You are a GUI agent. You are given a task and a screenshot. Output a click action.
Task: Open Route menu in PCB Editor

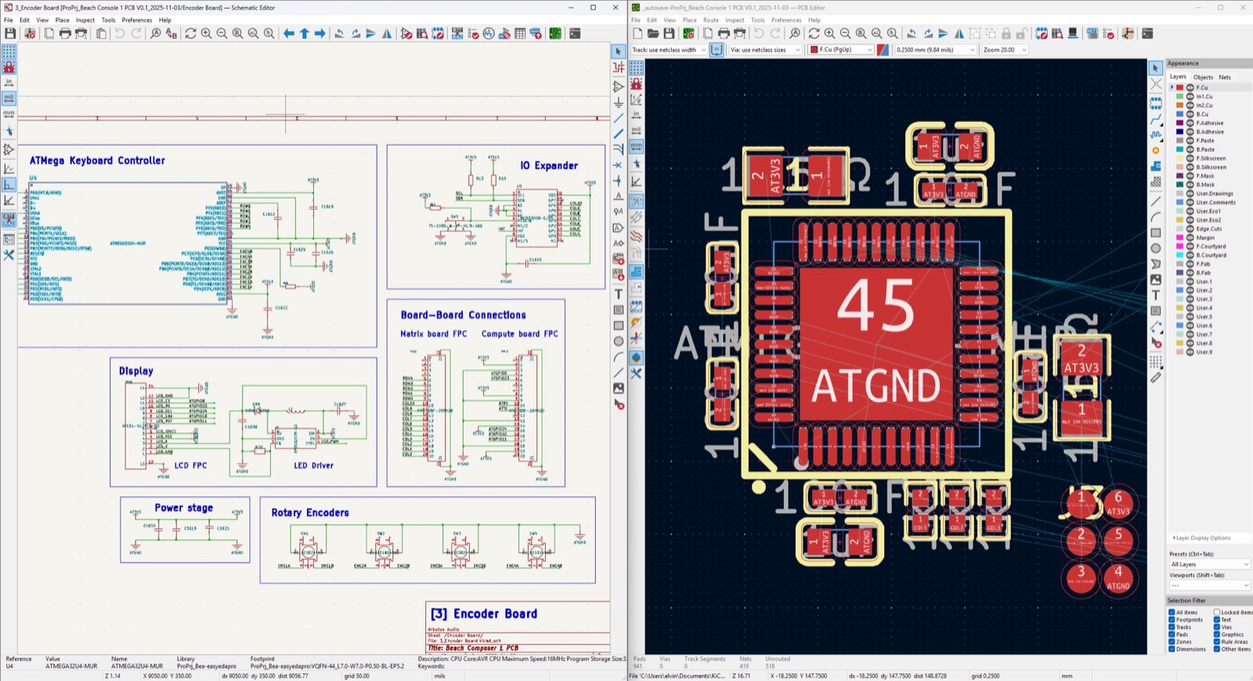[710, 20]
